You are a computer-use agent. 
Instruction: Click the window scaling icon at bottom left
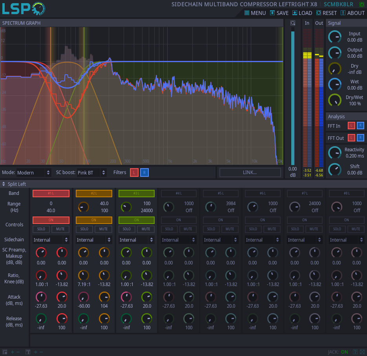point(5,352)
